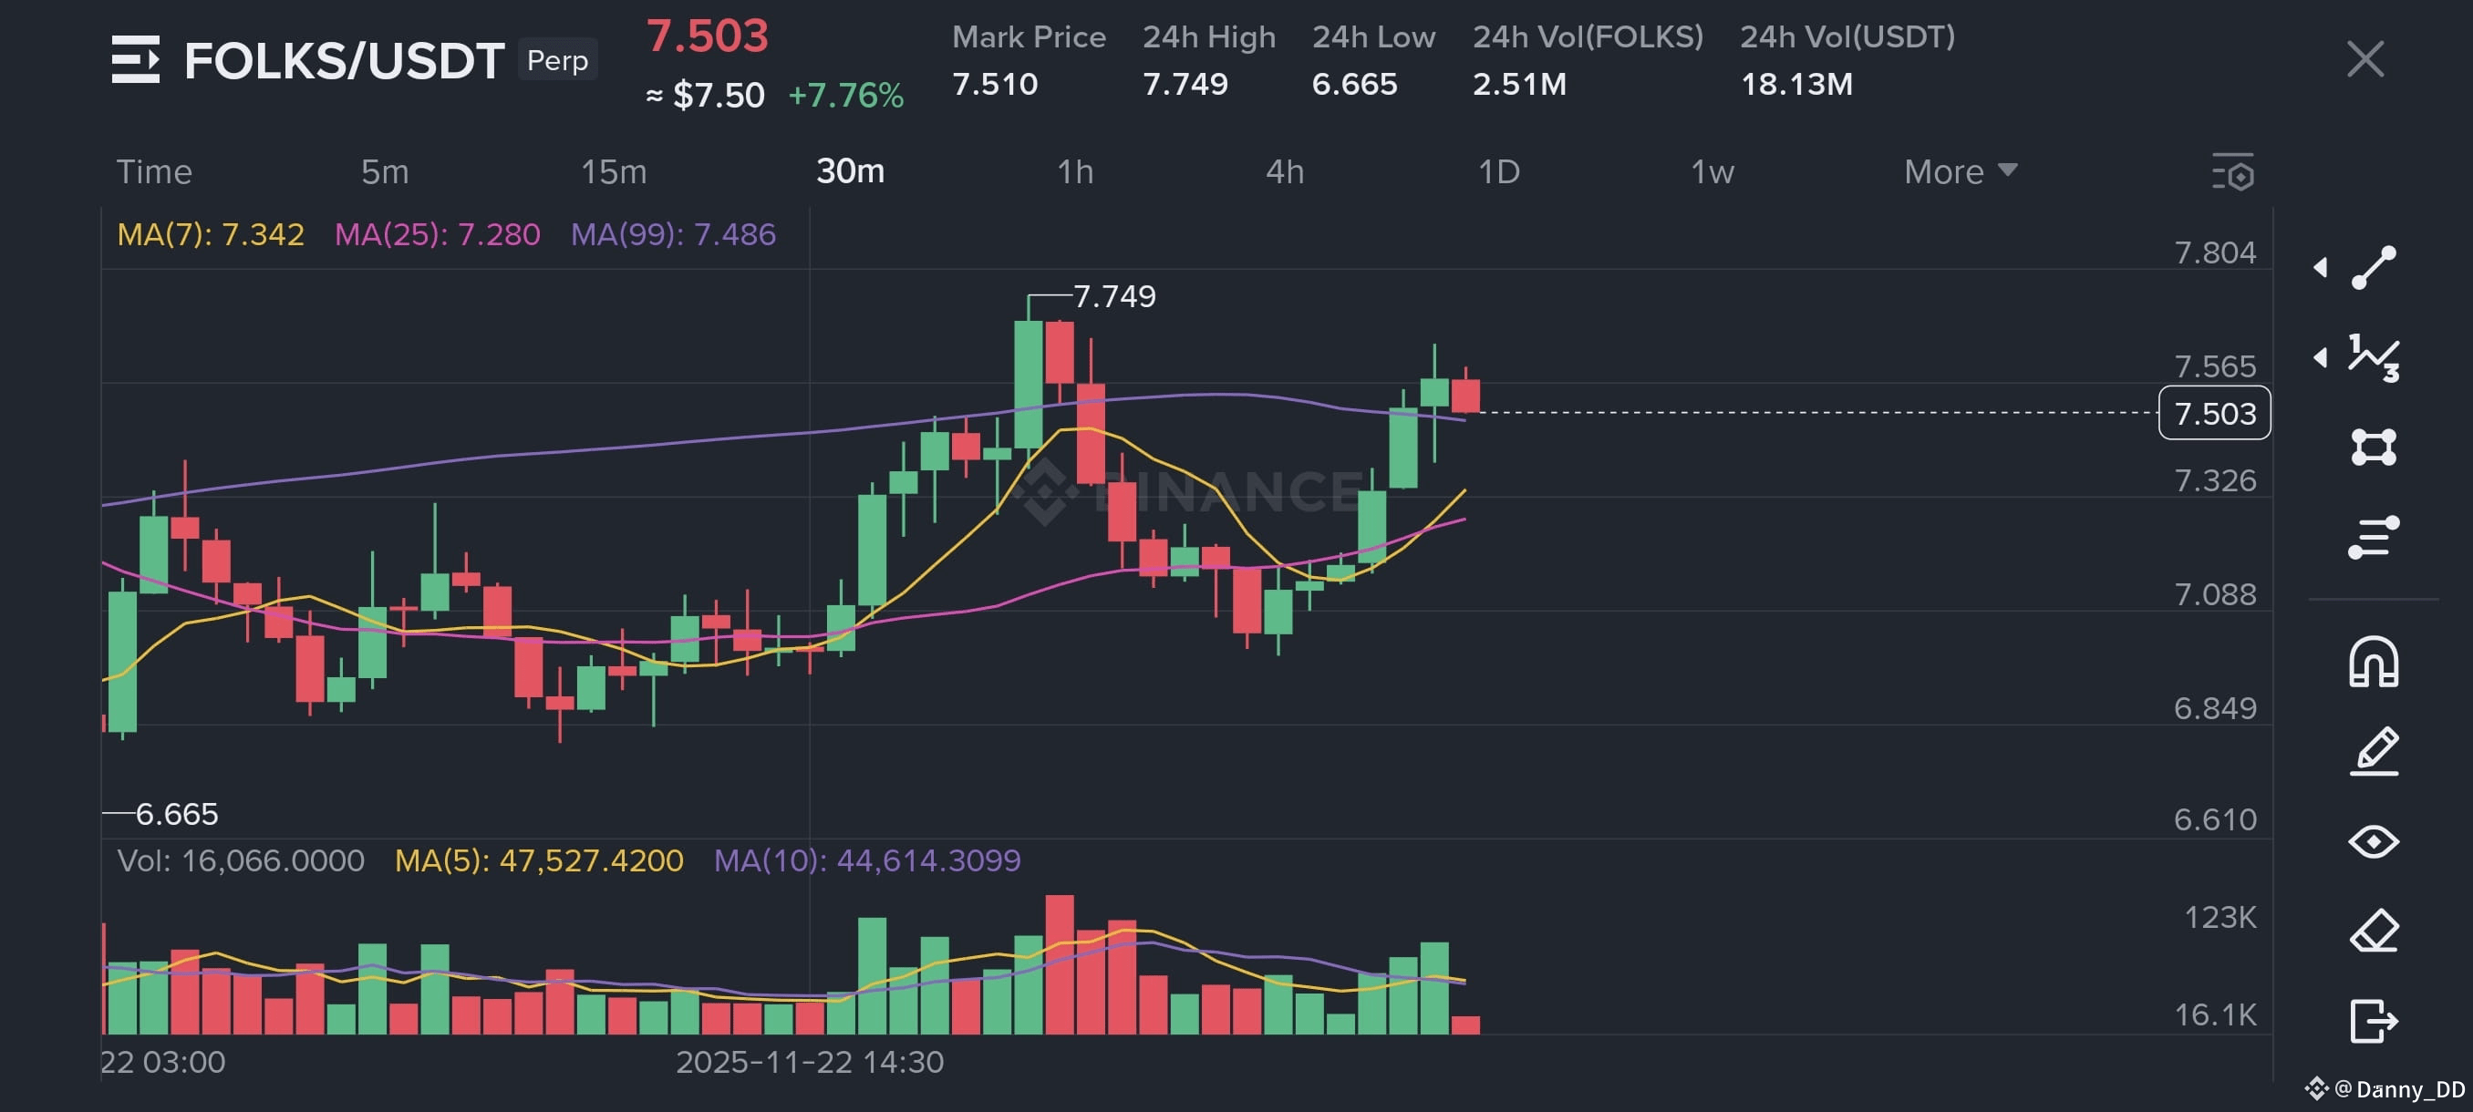
Task: Click the 7.804 price axis label
Action: (2215, 252)
